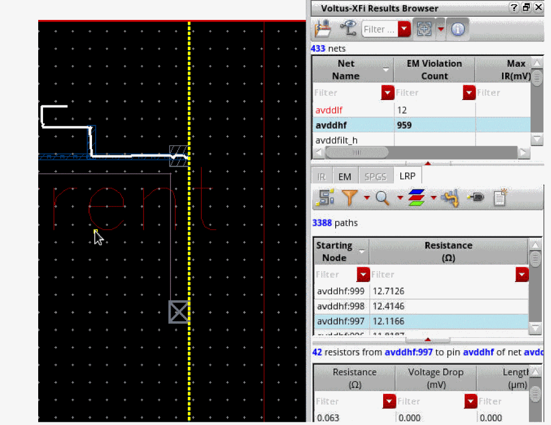This screenshot has height=425, width=551.
Task: Open the top Filter combo box dropdown
Action: click(404, 29)
